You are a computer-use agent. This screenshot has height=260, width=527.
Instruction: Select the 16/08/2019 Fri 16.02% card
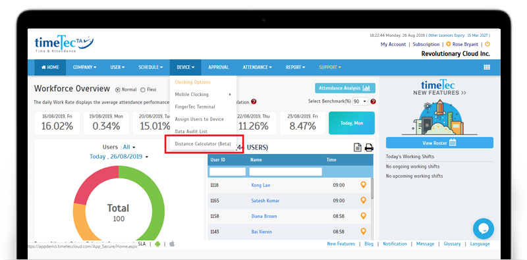57,123
